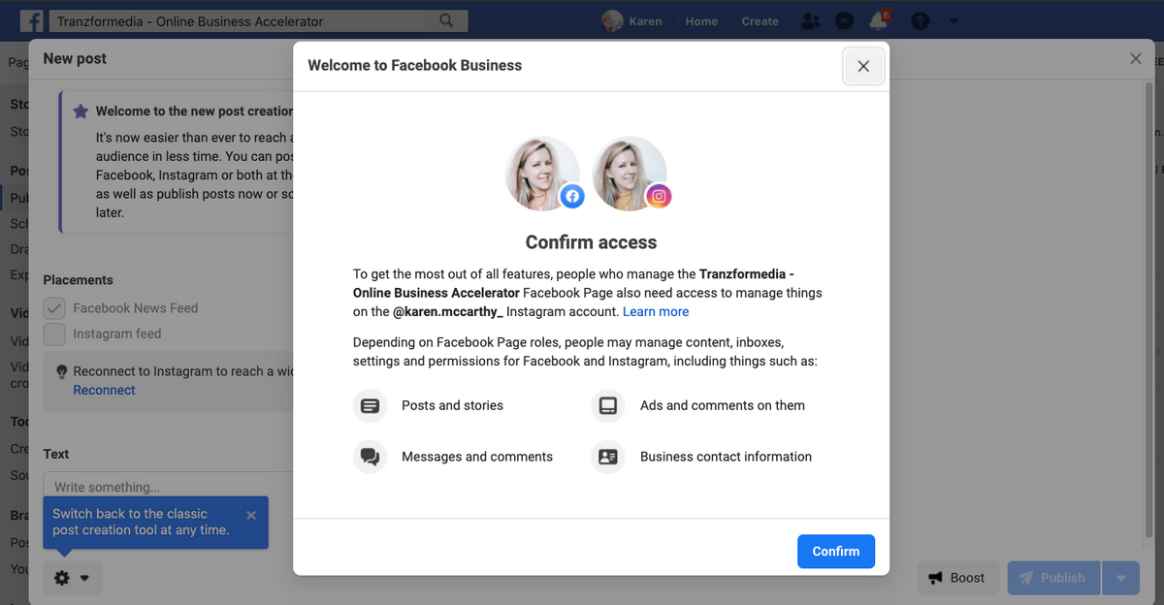Click the Placements heading
1164x605 pixels.
[78, 280]
